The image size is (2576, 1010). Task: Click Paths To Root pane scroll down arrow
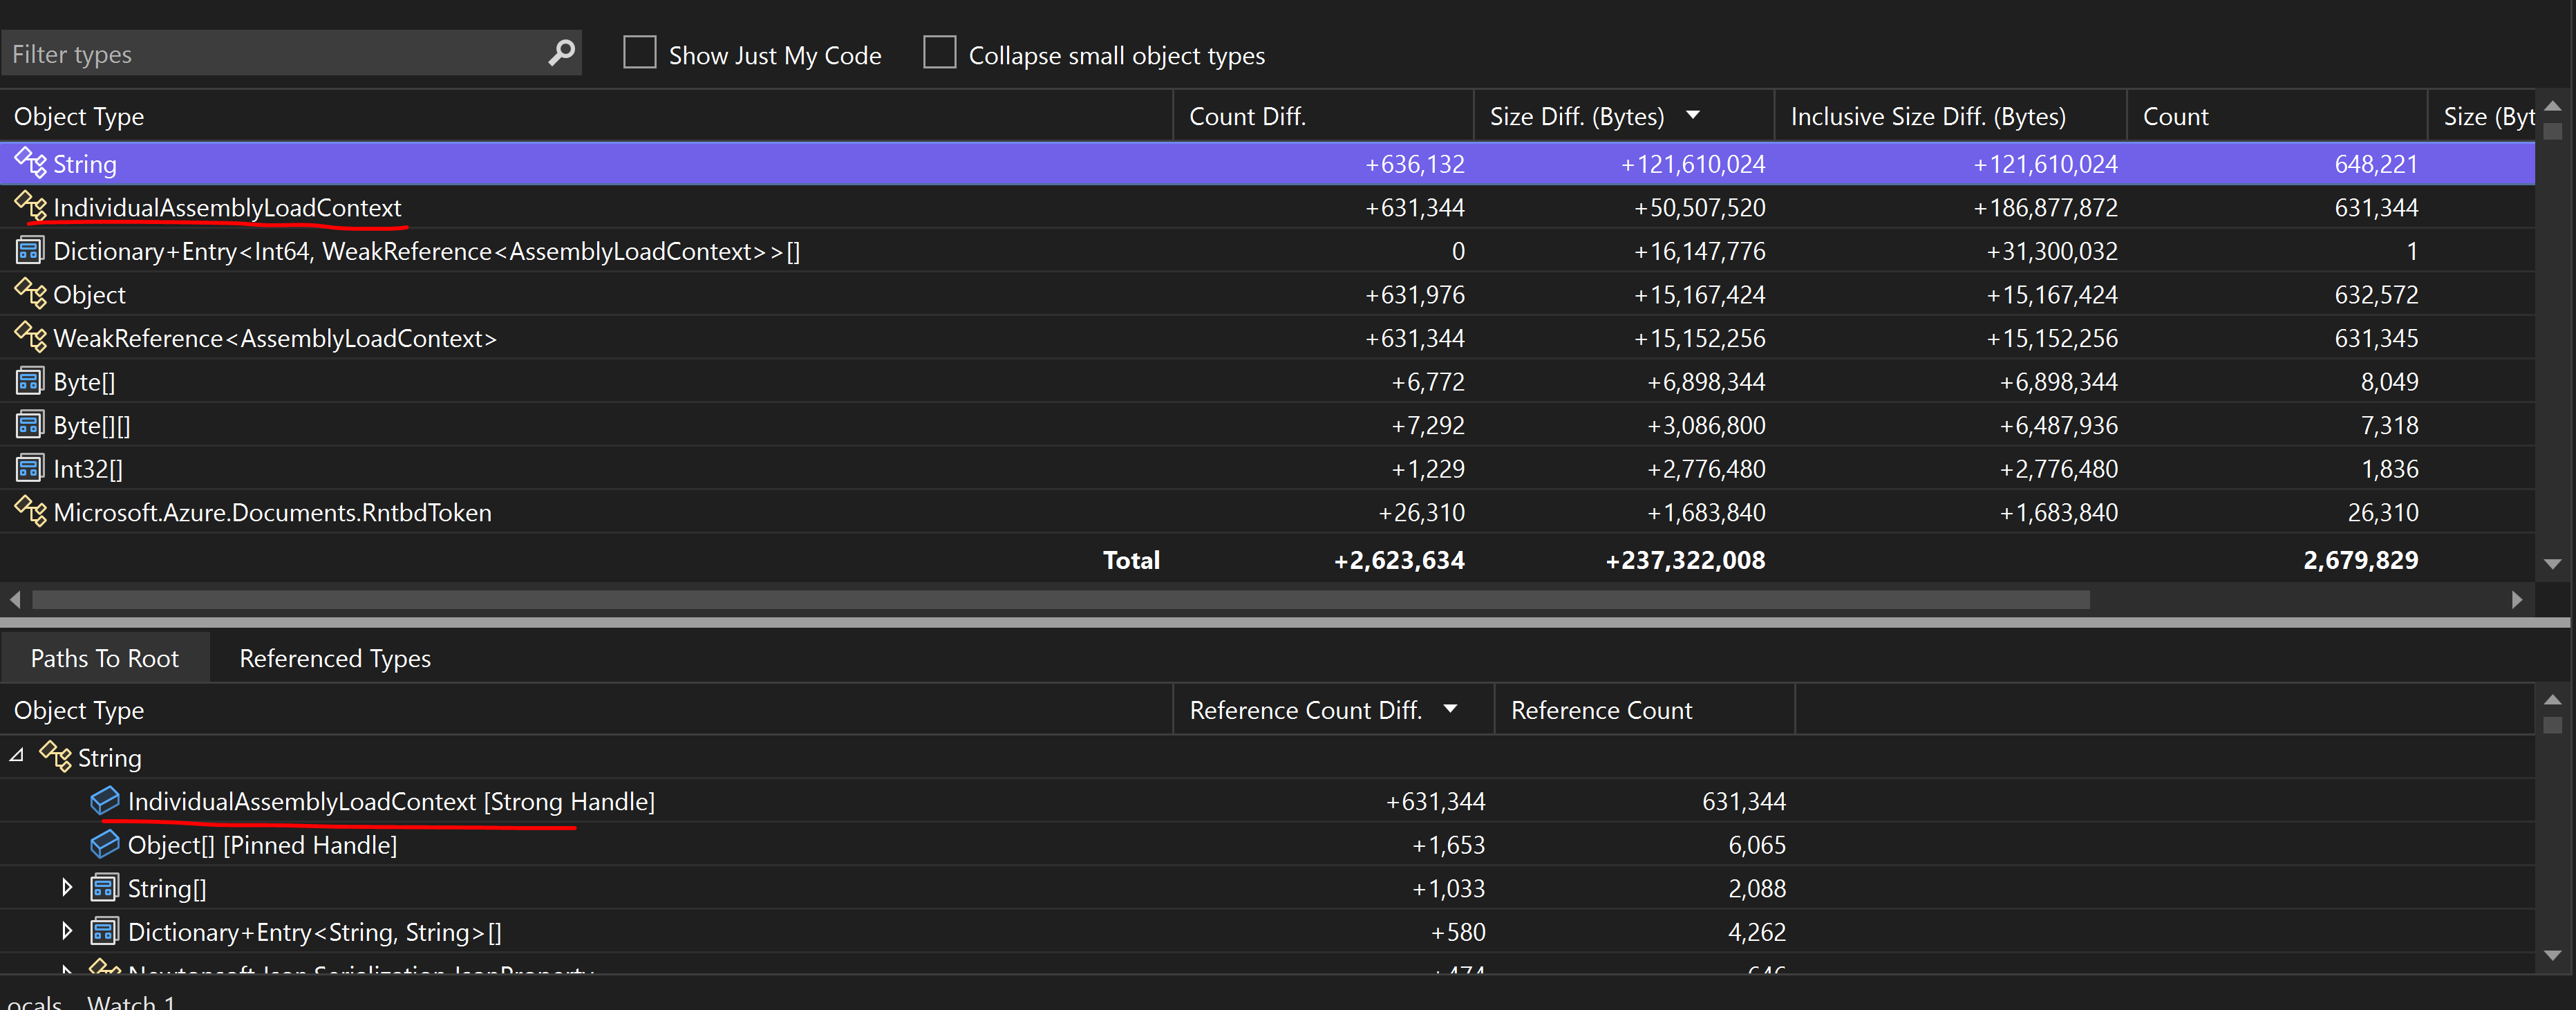tap(2553, 955)
